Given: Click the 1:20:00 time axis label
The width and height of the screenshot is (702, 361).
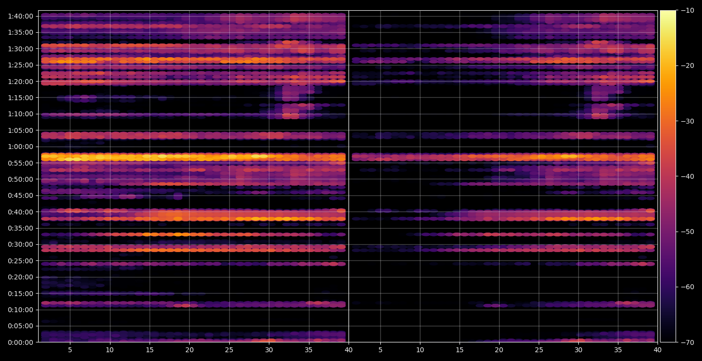Looking at the screenshot, I should click(21, 81).
